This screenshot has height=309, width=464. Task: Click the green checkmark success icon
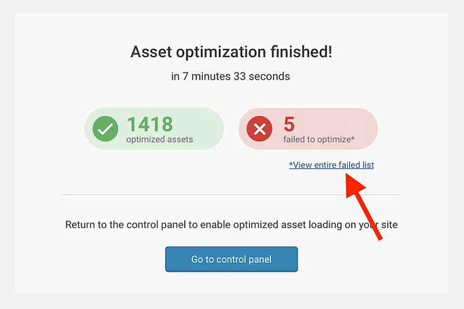coord(105,128)
